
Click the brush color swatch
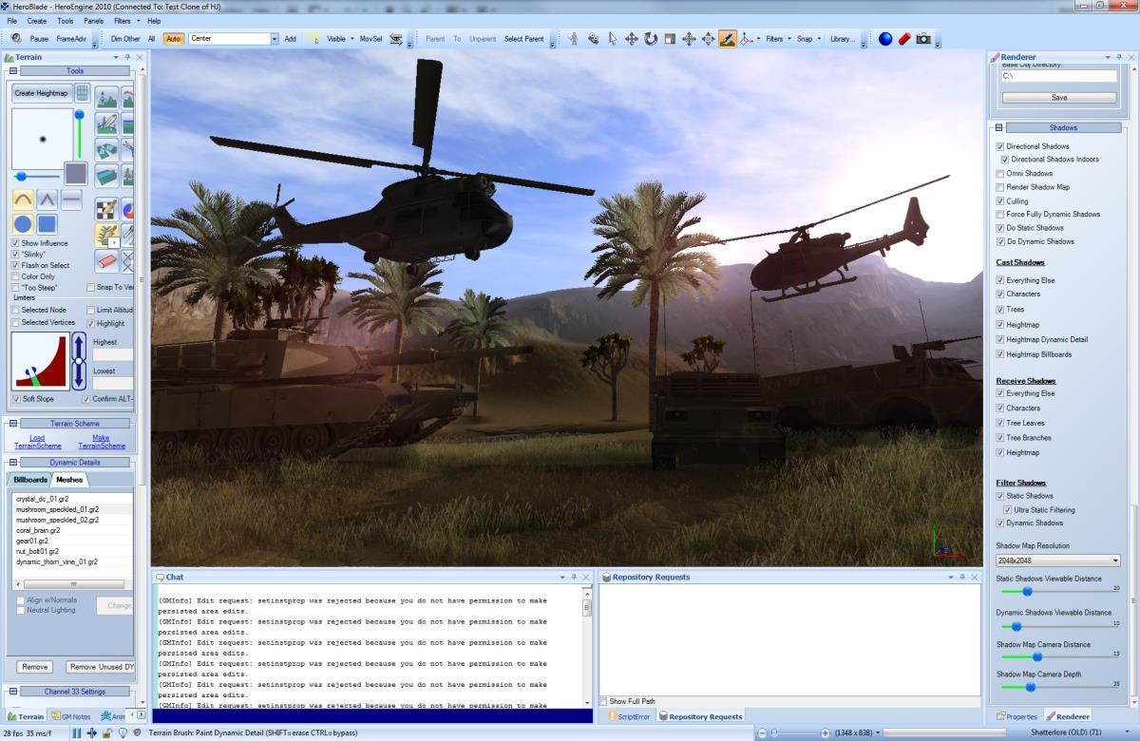[76, 173]
